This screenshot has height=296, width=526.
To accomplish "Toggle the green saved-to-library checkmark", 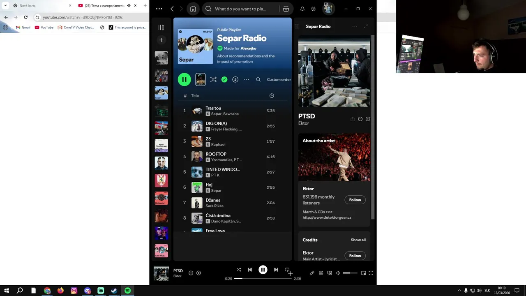I will (x=224, y=79).
